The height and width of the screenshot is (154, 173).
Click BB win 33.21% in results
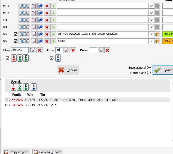coord(31,105)
